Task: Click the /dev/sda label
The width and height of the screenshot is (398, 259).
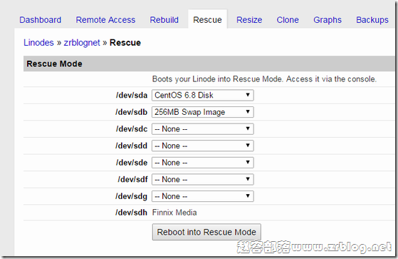Action: (x=132, y=95)
